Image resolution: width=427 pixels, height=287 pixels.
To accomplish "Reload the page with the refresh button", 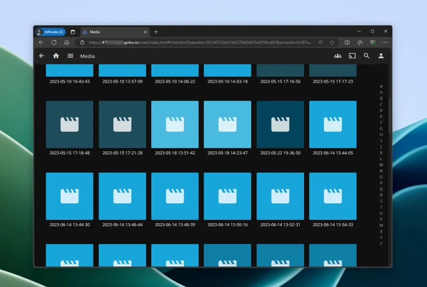I will tap(54, 43).
